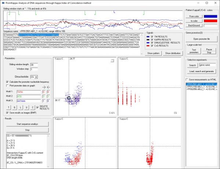Click the Window step field

click(x=34, y=69)
